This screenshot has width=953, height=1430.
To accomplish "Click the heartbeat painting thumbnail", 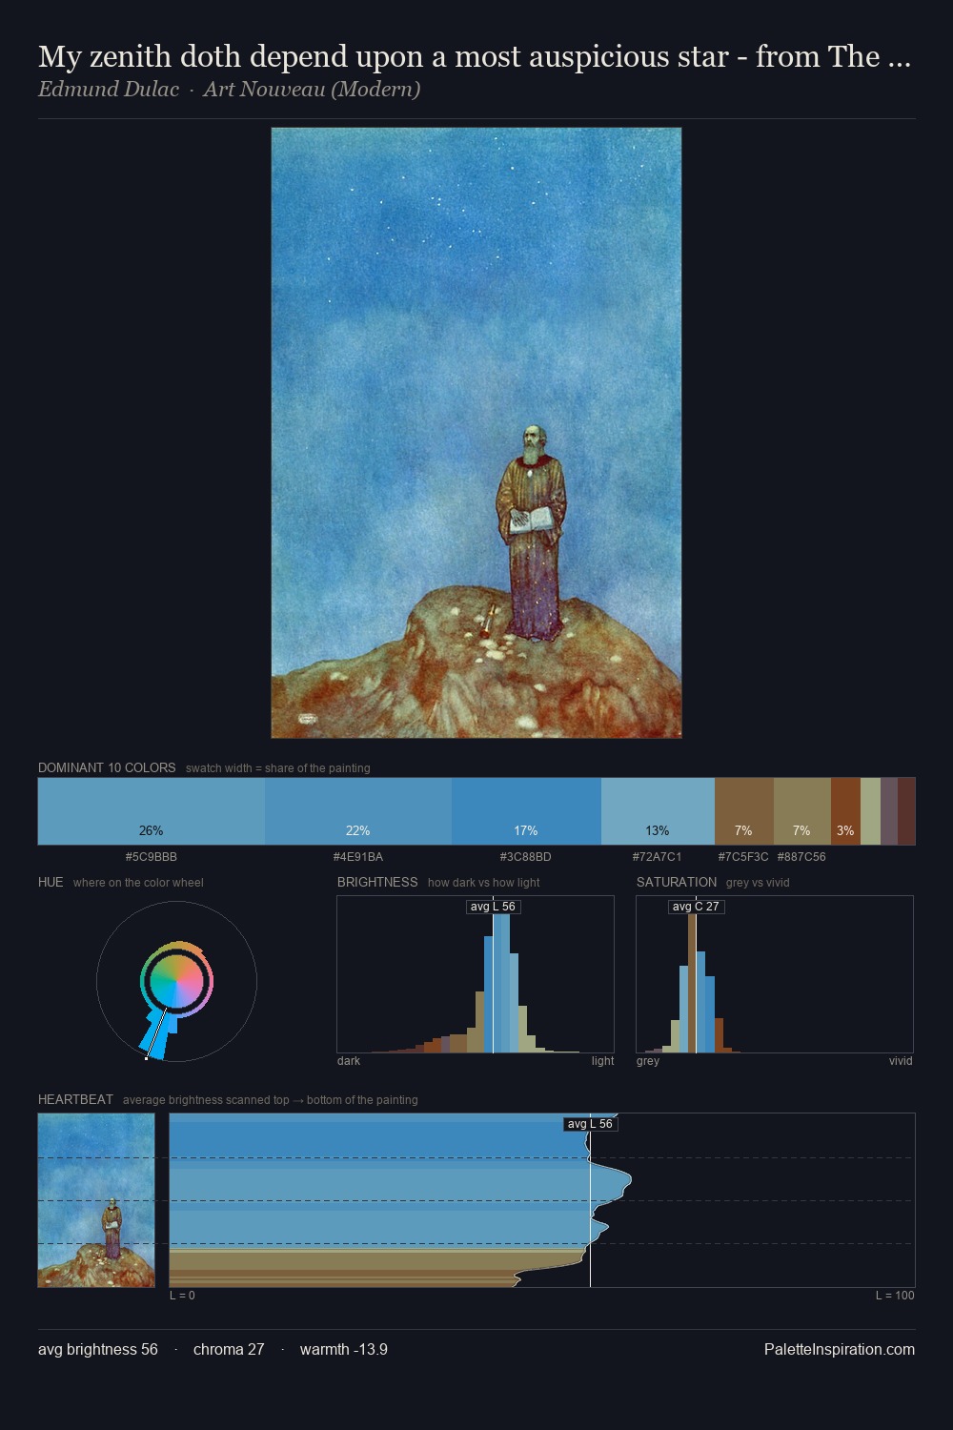I will click(x=96, y=1200).
